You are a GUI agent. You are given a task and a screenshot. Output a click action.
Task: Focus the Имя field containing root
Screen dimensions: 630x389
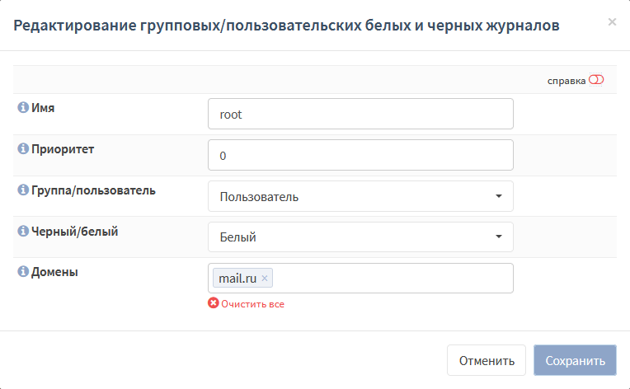(x=360, y=114)
